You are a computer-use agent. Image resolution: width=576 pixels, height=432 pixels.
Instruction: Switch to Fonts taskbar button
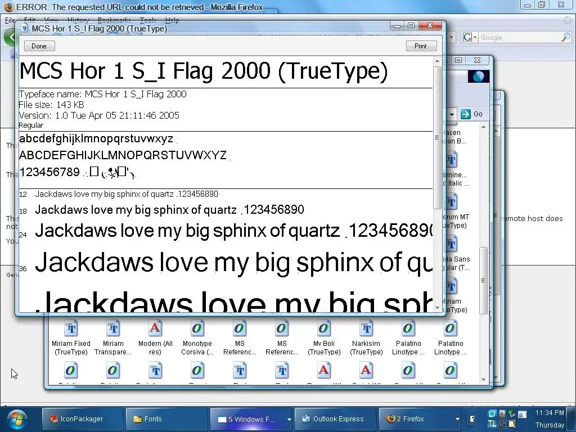(166, 418)
